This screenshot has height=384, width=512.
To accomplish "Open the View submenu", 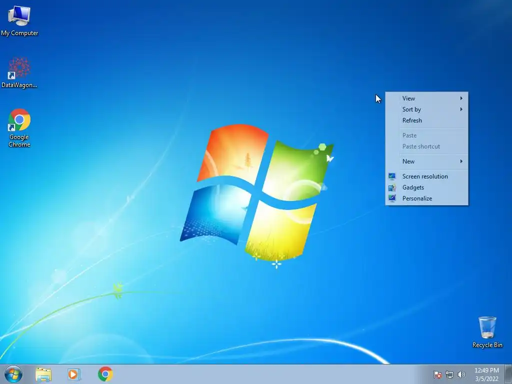I will coord(427,98).
